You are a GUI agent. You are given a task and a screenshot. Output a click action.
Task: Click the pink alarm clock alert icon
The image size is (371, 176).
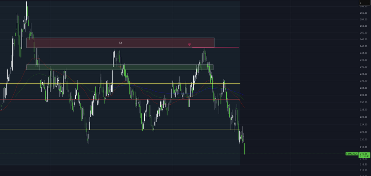pos(189,44)
